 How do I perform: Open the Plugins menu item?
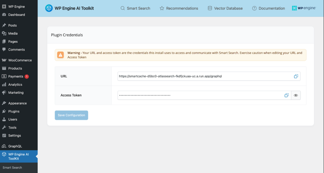pyautogui.click(x=14, y=111)
